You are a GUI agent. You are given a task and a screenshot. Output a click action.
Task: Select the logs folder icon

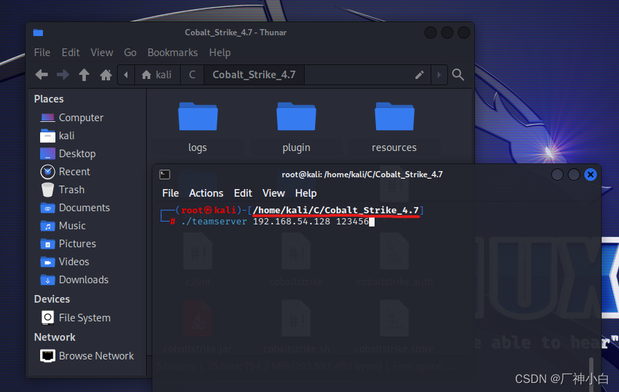point(197,117)
